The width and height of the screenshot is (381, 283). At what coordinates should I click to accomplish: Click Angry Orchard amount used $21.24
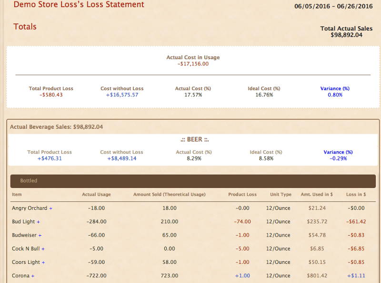pyautogui.click(x=317, y=208)
